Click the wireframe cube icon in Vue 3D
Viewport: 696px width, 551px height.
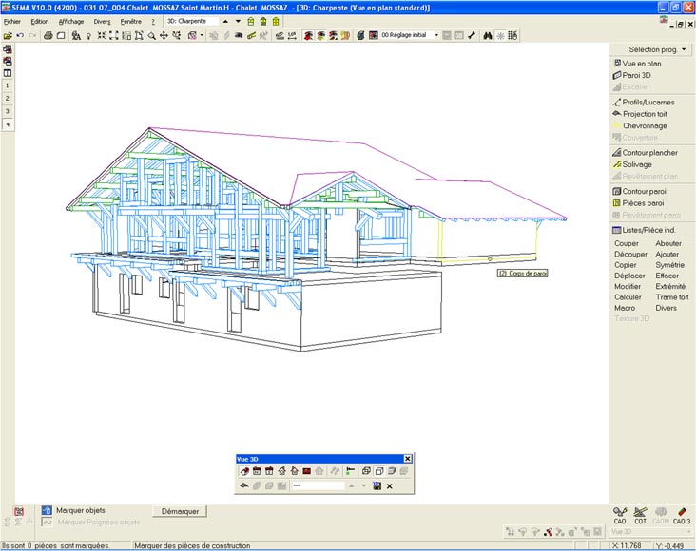click(x=366, y=471)
